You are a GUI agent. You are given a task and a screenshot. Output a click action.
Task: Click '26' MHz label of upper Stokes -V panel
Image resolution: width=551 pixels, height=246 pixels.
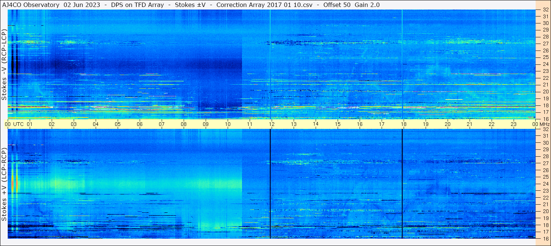click(546, 51)
